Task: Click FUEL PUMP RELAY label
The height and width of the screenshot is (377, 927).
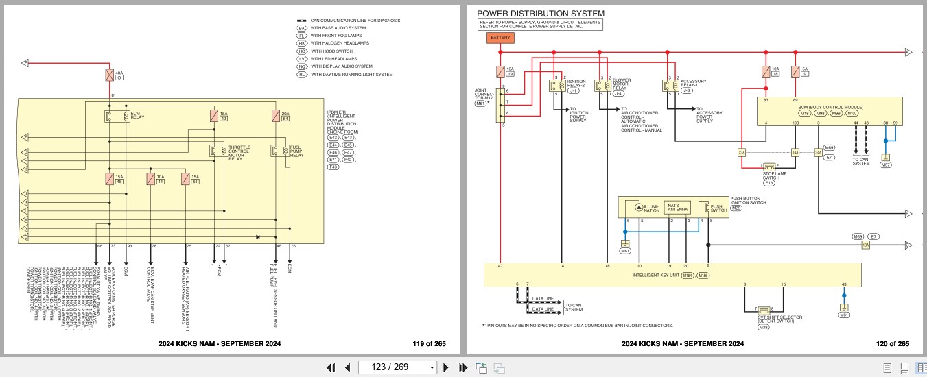Action: tap(296, 151)
